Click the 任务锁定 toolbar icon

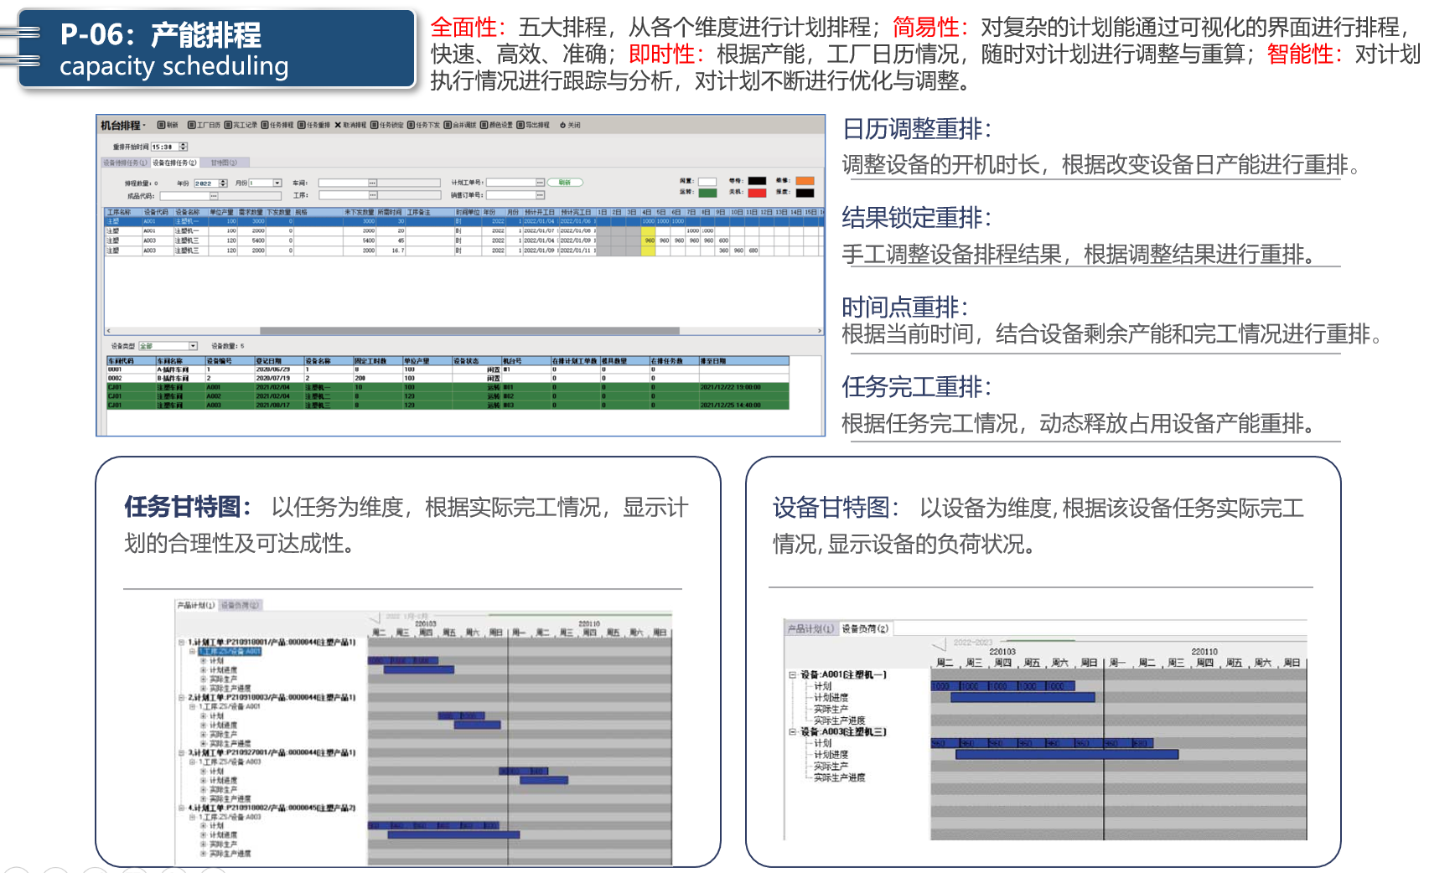point(375,126)
